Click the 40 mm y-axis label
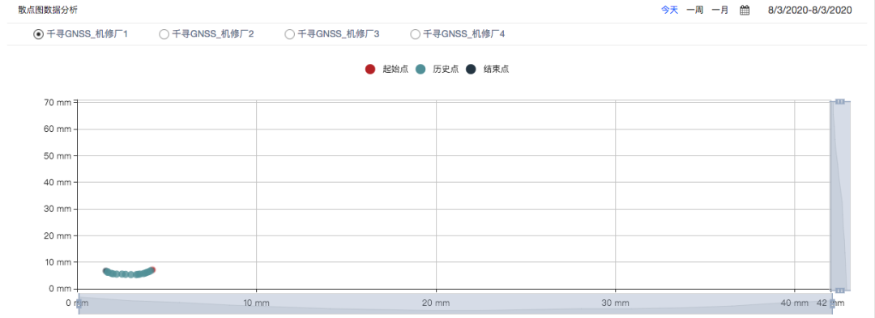875x318 pixels. [x=58, y=182]
